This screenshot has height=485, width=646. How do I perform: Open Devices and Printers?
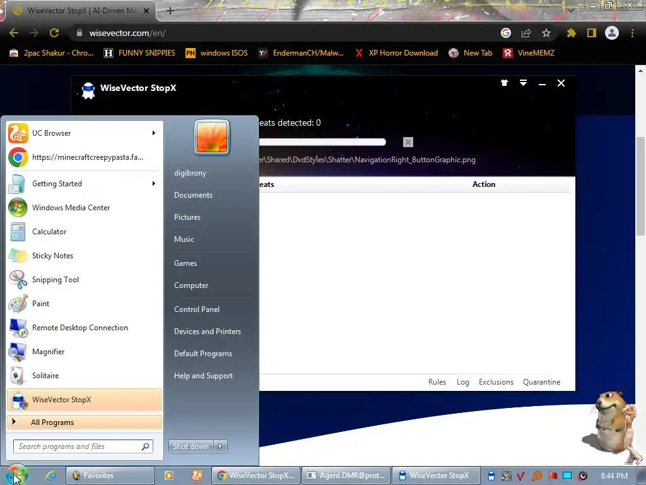pos(207,332)
